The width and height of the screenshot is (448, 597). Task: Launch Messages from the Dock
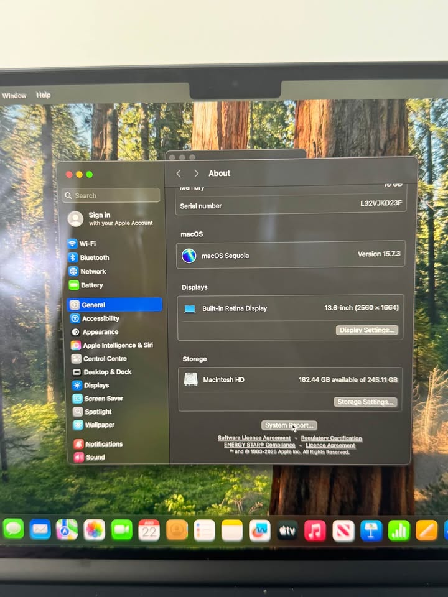(13, 529)
